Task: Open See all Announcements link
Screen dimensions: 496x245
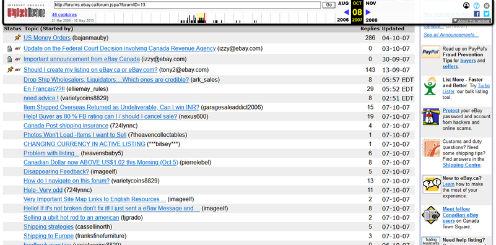Action: (x=451, y=35)
